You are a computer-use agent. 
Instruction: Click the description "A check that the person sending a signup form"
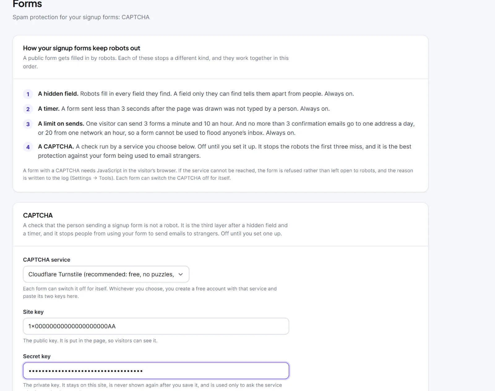click(x=155, y=230)
